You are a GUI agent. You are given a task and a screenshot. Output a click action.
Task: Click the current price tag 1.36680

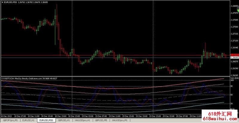click(x=234, y=57)
